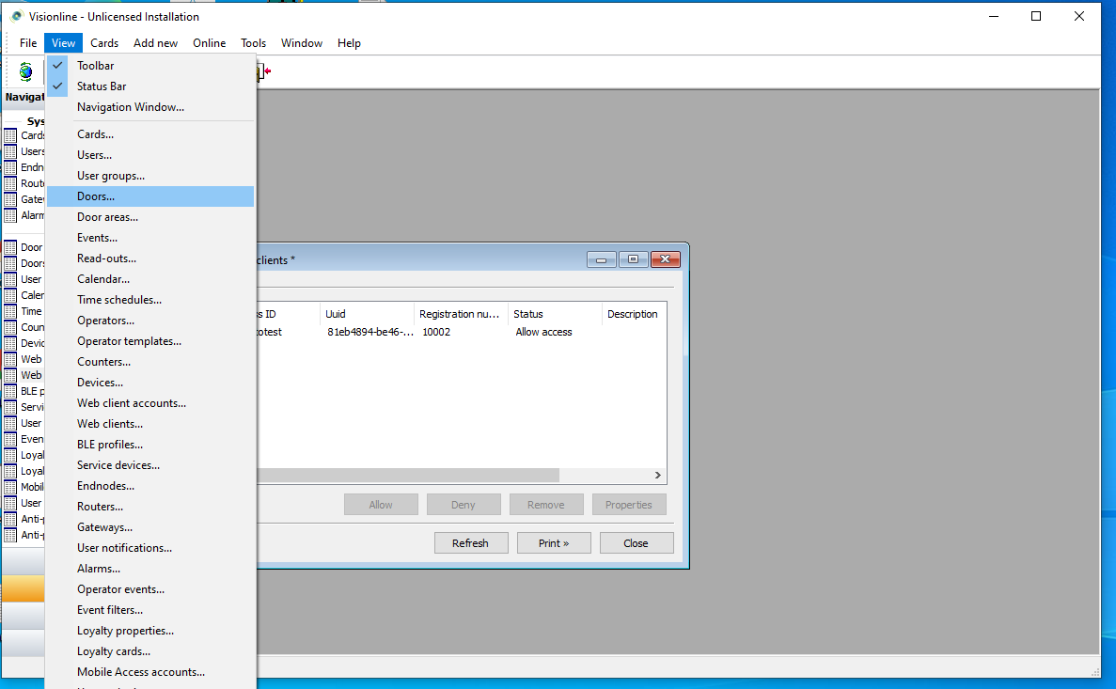Click the Visionline app icon in title bar
This screenshot has width=1116, height=689.
tap(16, 16)
